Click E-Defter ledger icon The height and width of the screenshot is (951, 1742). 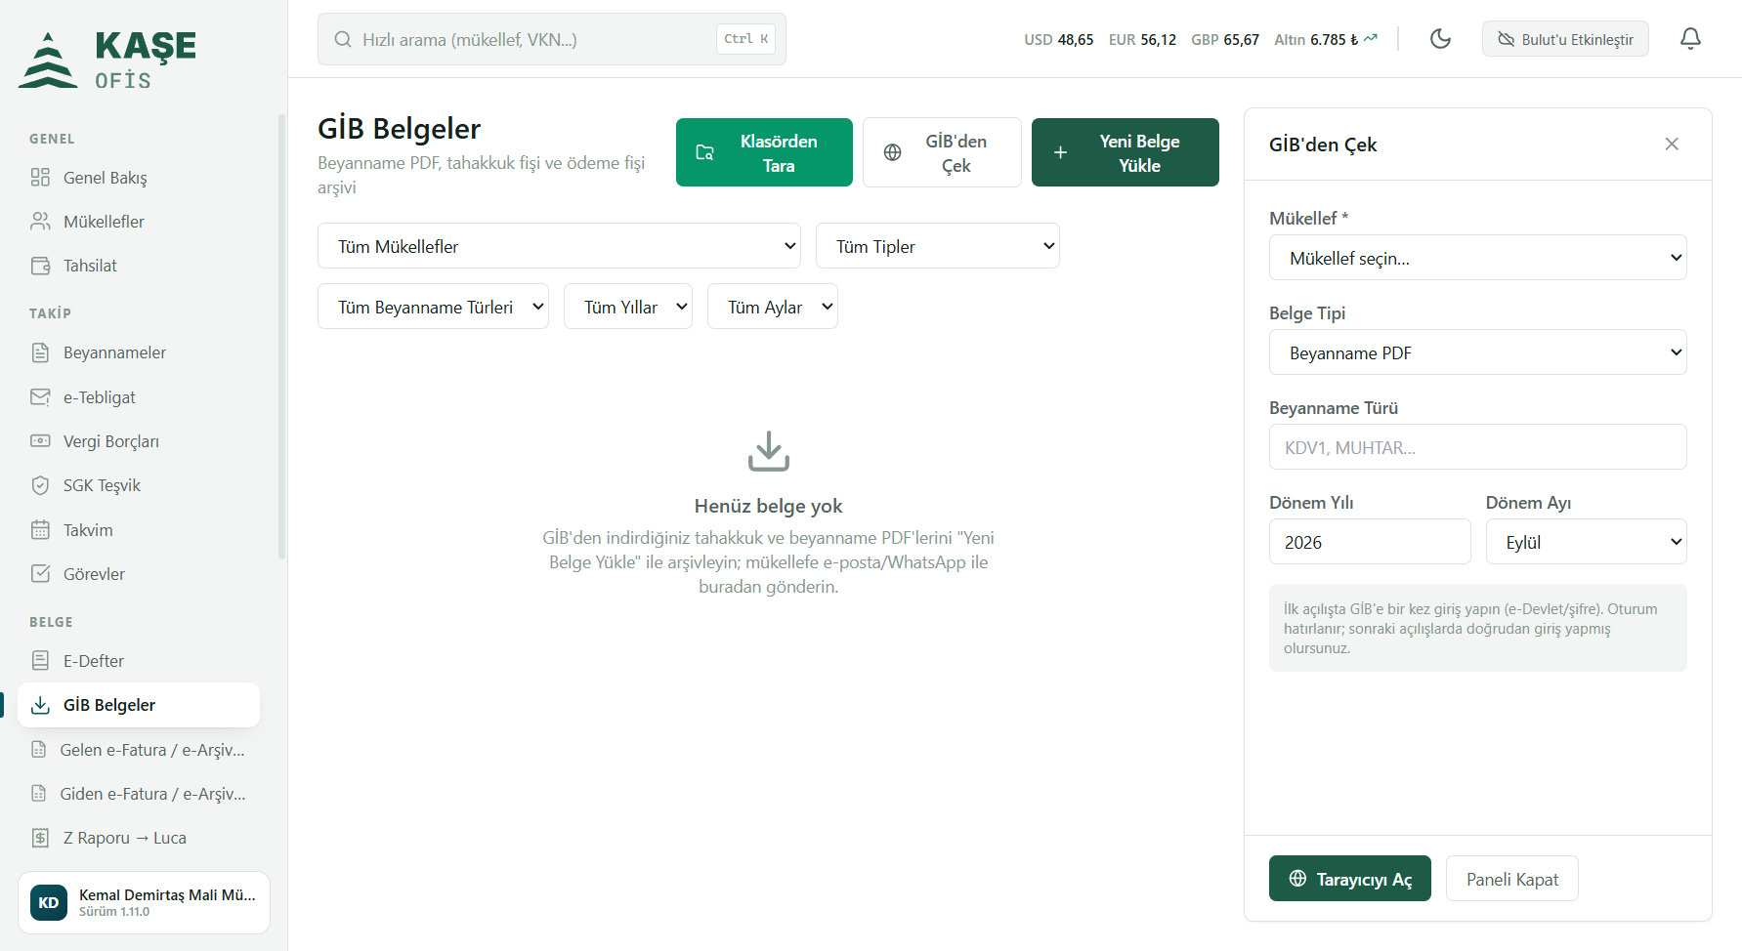[x=40, y=661]
